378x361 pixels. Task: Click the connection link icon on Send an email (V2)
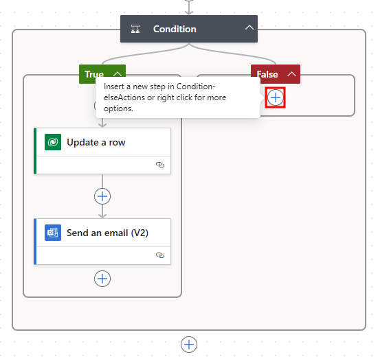pos(160,255)
